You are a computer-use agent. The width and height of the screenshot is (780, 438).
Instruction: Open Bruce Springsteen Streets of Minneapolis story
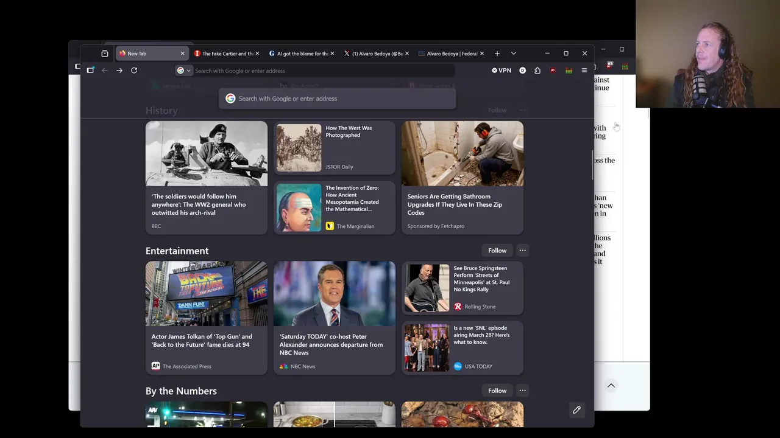[x=462, y=287]
